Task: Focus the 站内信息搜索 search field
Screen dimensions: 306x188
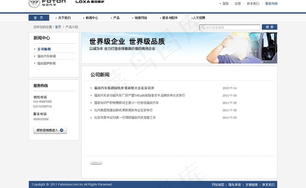Action: click(229, 27)
